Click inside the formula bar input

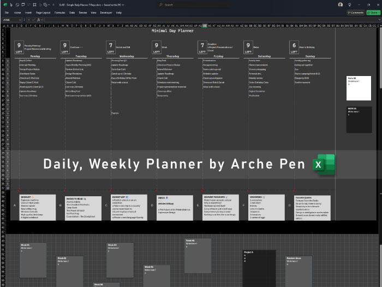tap(207, 20)
